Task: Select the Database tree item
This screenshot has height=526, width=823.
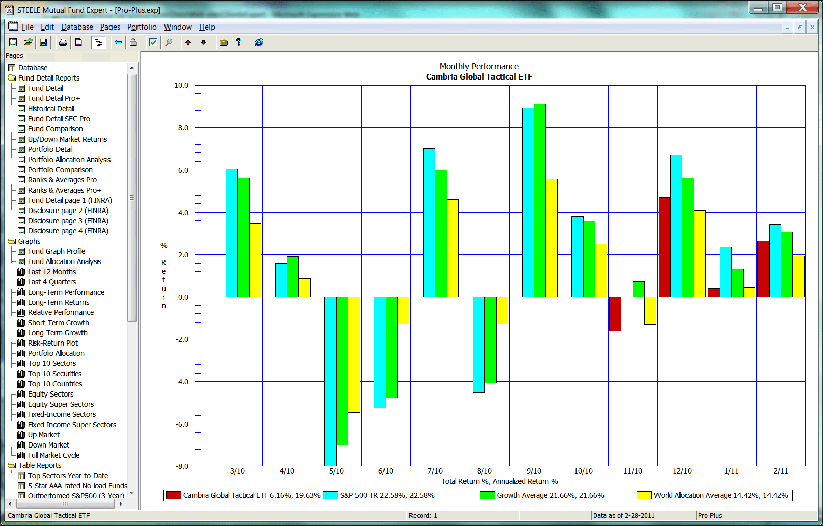Action: (33, 68)
